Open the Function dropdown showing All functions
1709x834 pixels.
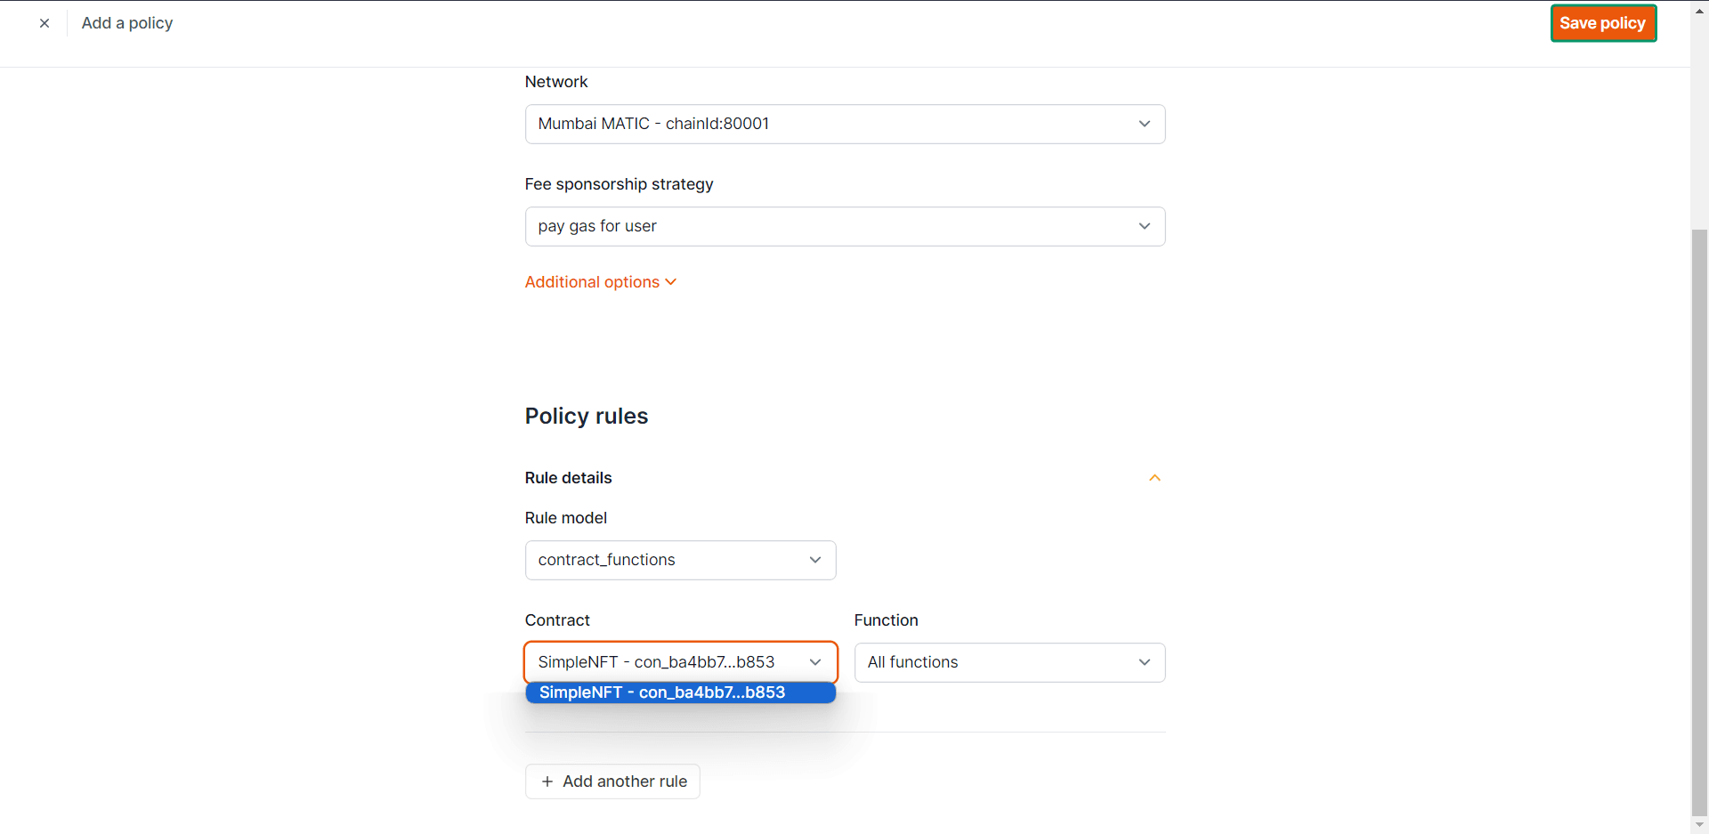pos(1009,662)
